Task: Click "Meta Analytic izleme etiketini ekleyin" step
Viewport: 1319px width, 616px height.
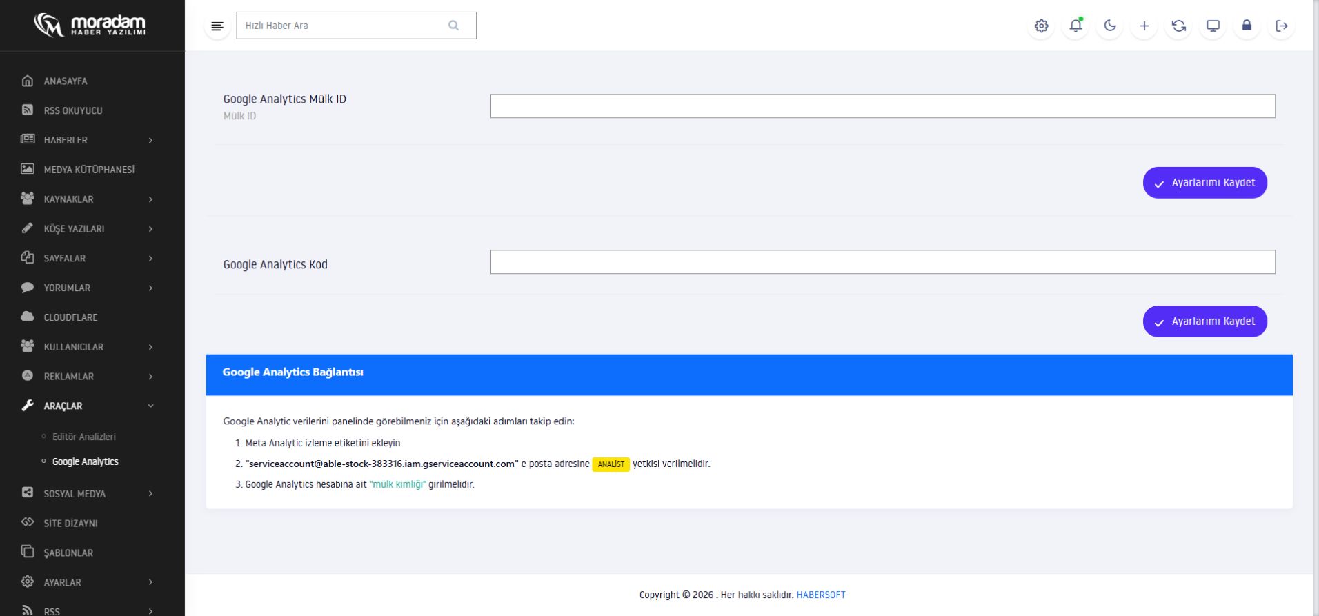Action: 323,443
